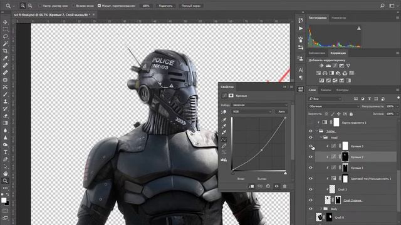Add a Color Balance adjustment

(325, 73)
